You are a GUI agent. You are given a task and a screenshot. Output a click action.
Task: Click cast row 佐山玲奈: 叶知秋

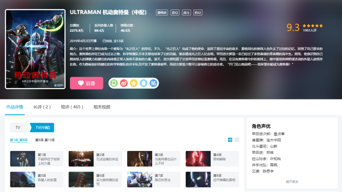[x=266, y=159]
